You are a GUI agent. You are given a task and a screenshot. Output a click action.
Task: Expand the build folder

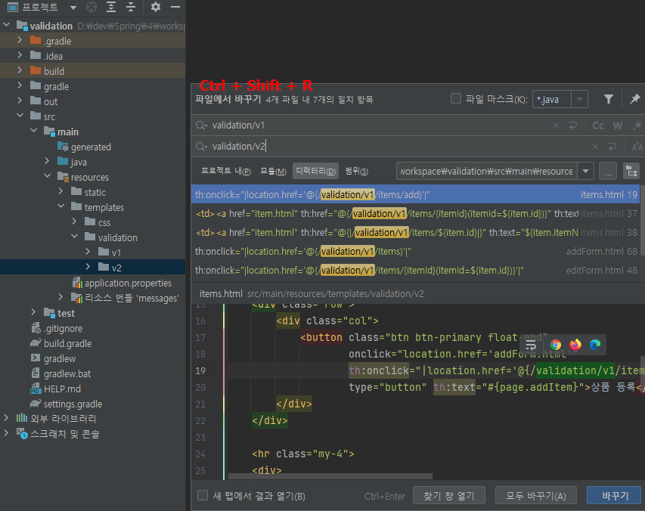20,71
